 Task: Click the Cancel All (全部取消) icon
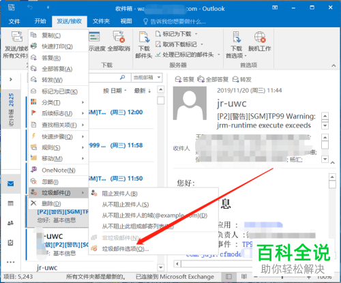119,37
